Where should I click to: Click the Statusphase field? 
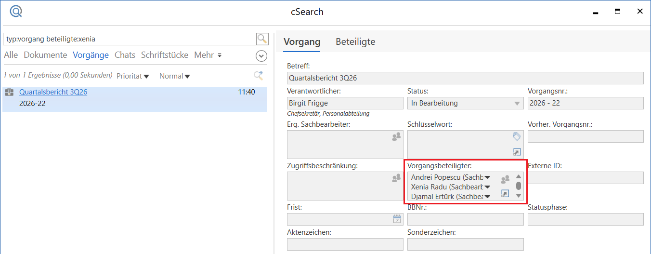586,219
